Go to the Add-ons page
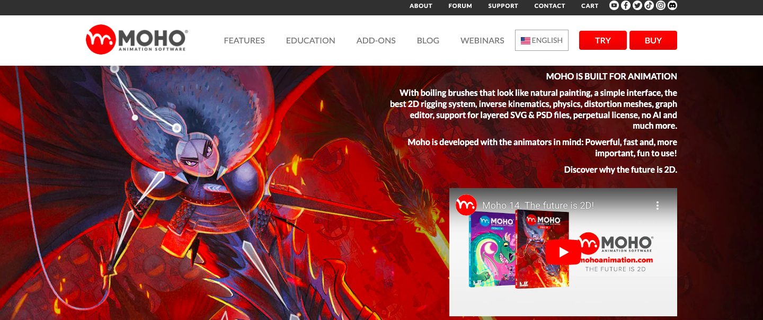Screen dimensions: 763x320 tap(376, 40)
